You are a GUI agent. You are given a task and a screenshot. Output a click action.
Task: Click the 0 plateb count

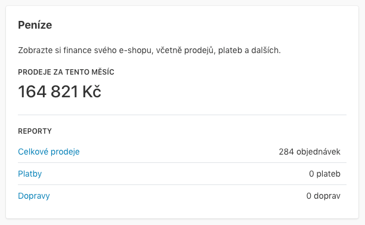324,174
